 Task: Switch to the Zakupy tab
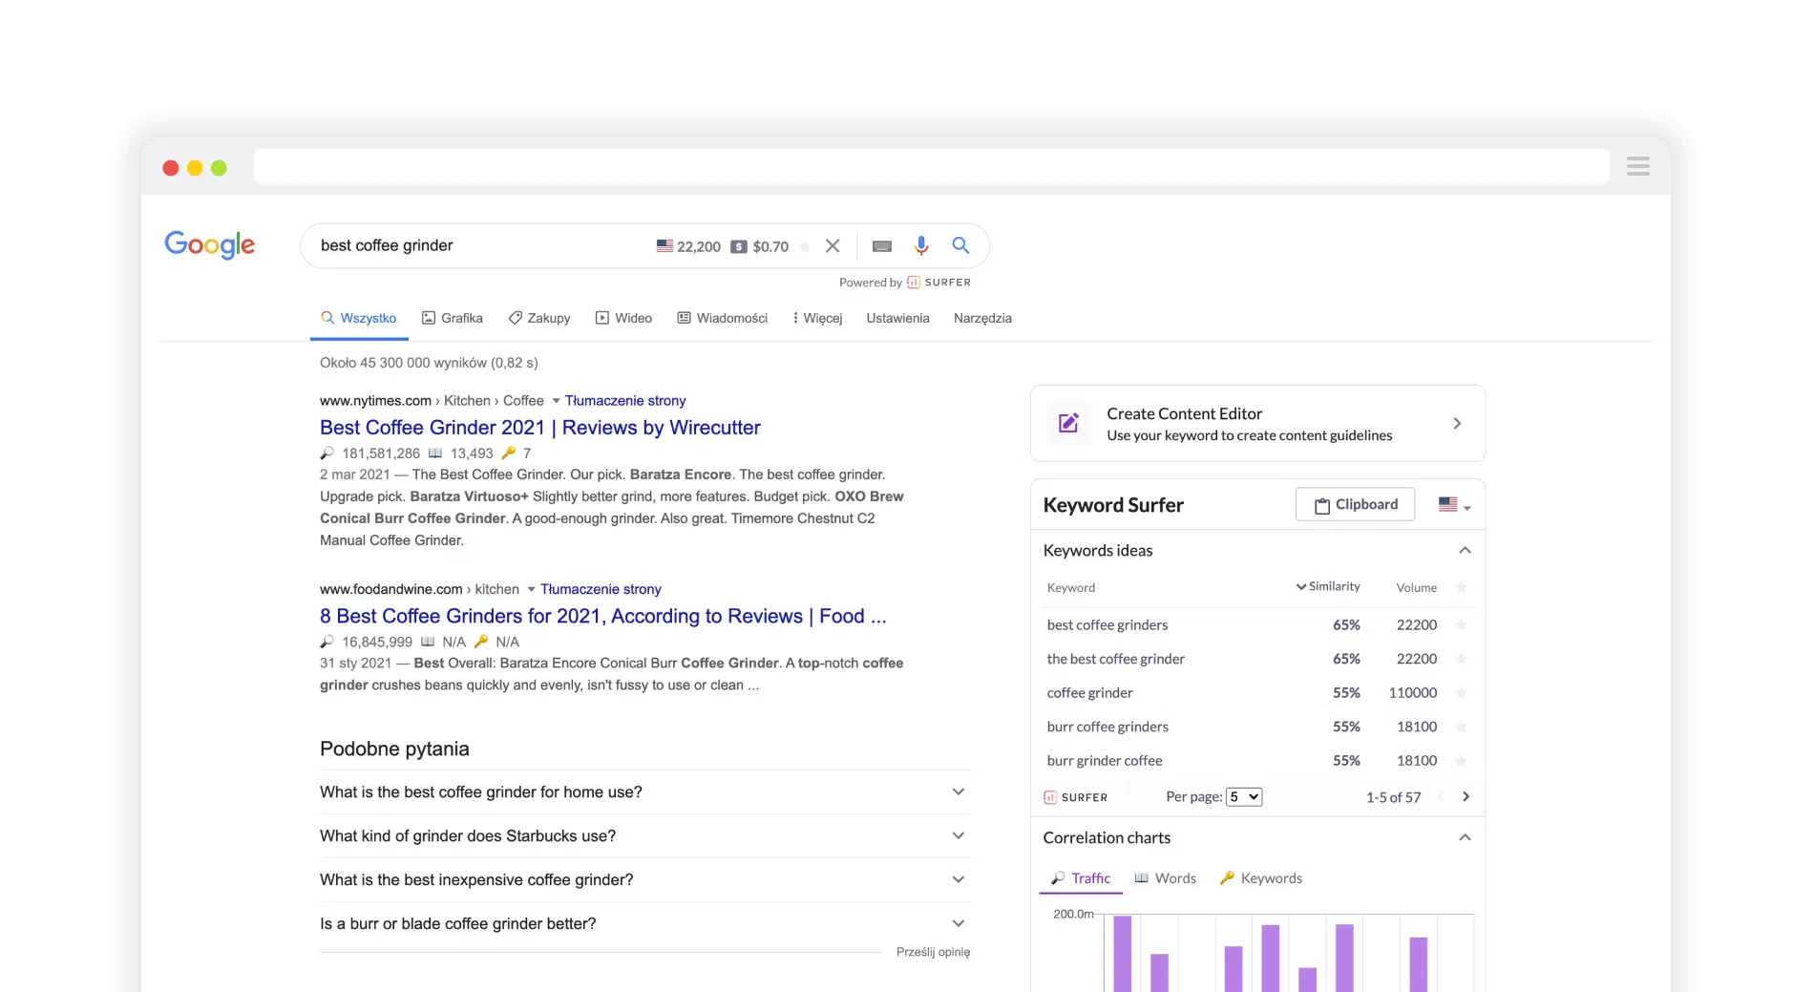tap(539, 318)
